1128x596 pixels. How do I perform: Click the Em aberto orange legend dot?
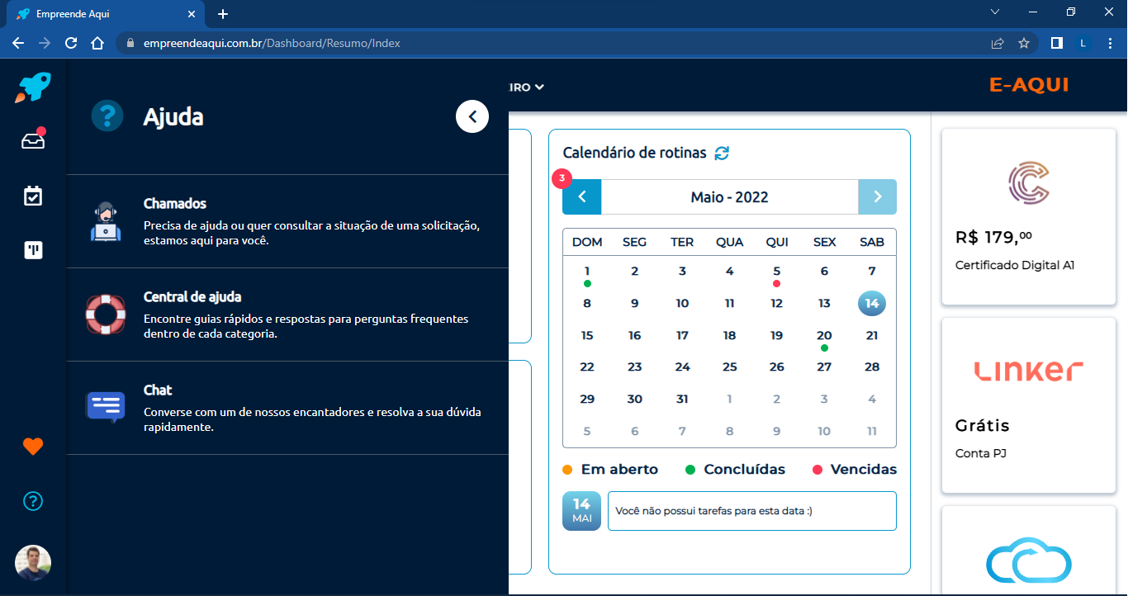[x=567, y=470]
